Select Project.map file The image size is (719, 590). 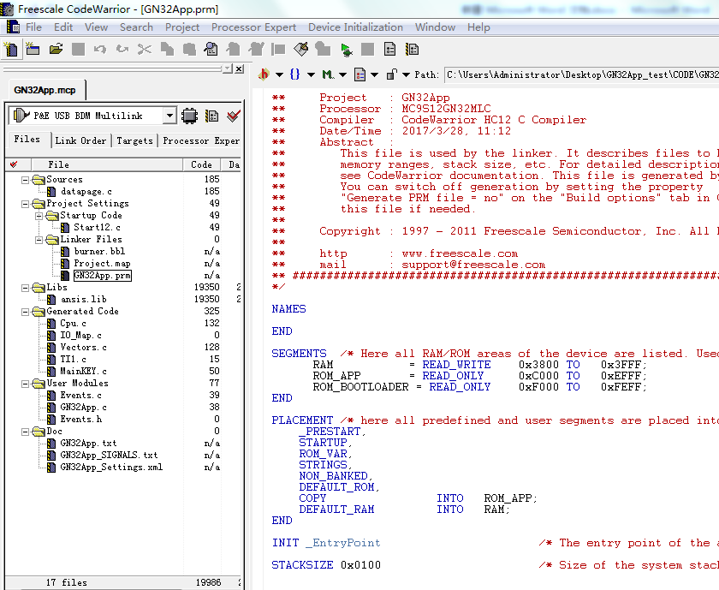click(x=102, y=264)
